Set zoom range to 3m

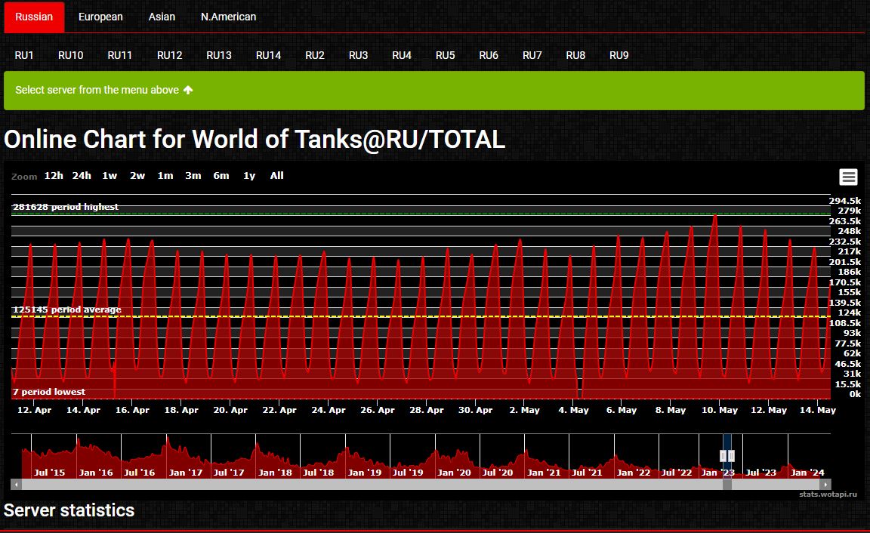(x=193, y=176)
